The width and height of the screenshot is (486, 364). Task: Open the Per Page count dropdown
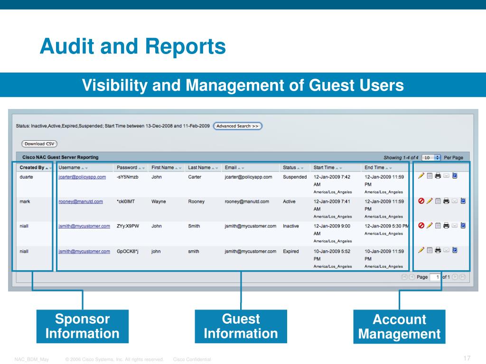point(431,157)
